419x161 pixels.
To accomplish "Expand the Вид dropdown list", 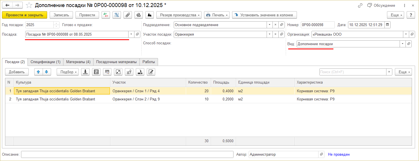I will pos(403,44).
